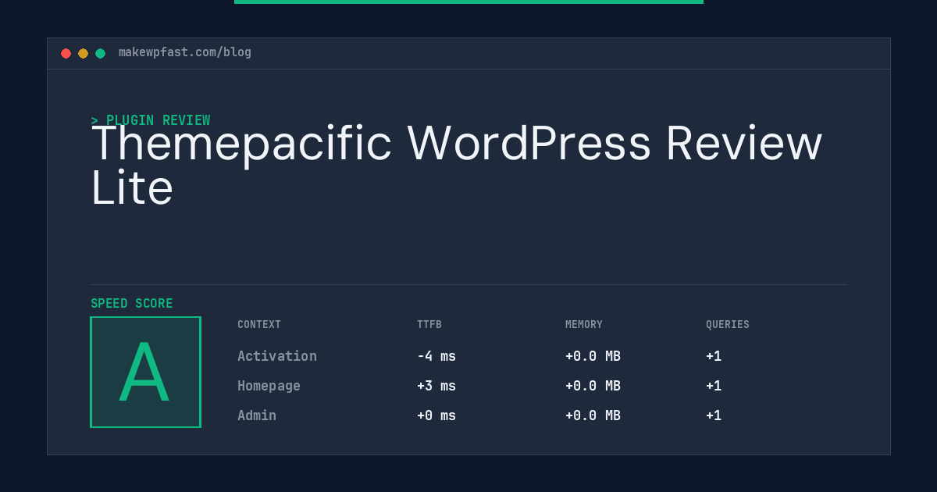Click the Homepage row memory value
This screenshot has height=492, width=937.
(x=593, y=386)
